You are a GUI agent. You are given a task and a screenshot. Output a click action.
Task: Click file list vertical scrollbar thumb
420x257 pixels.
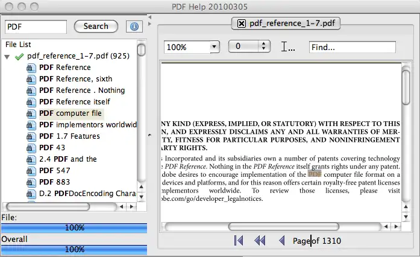(x=142, y=50)
